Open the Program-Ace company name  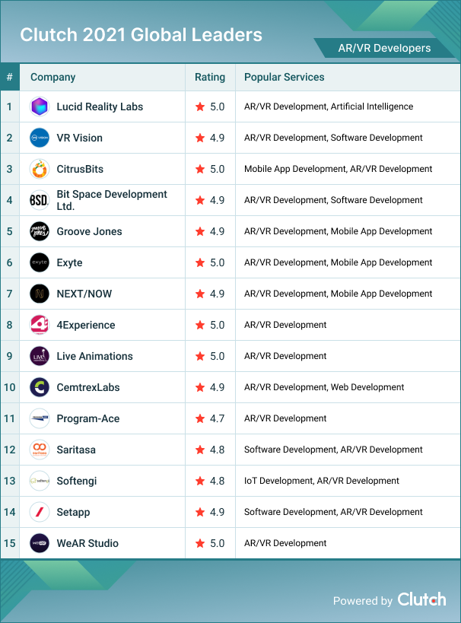(88, 418)
